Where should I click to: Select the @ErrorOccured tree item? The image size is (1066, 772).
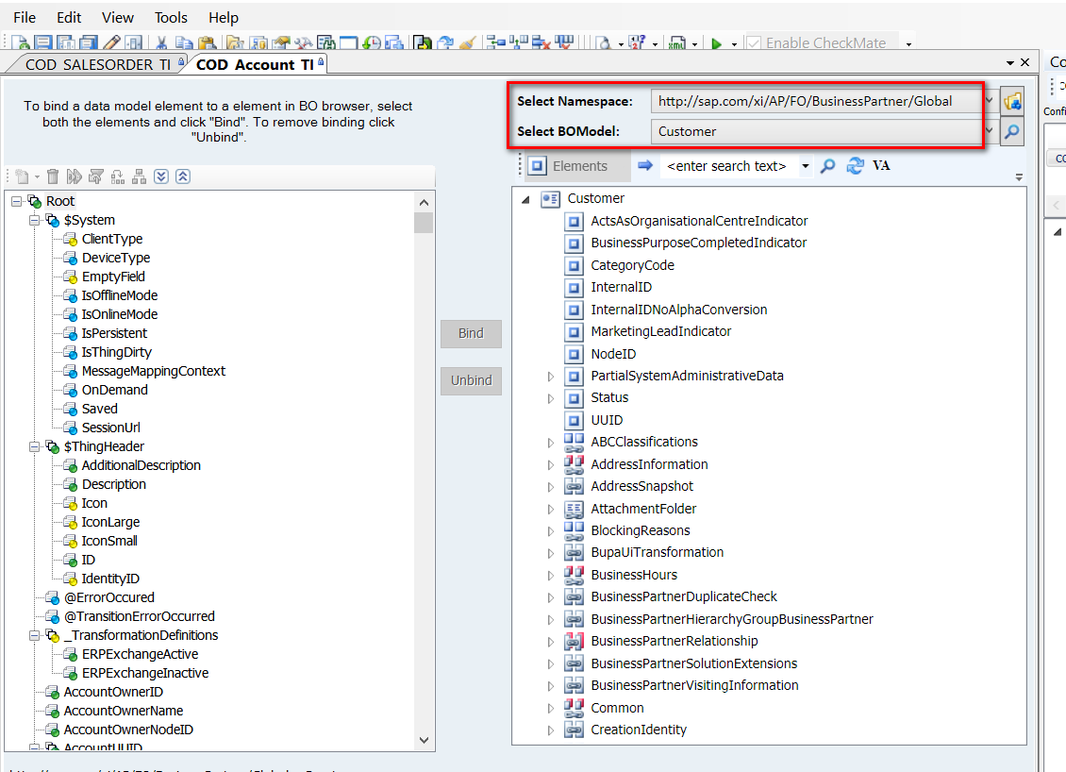[x=108, y=597]
